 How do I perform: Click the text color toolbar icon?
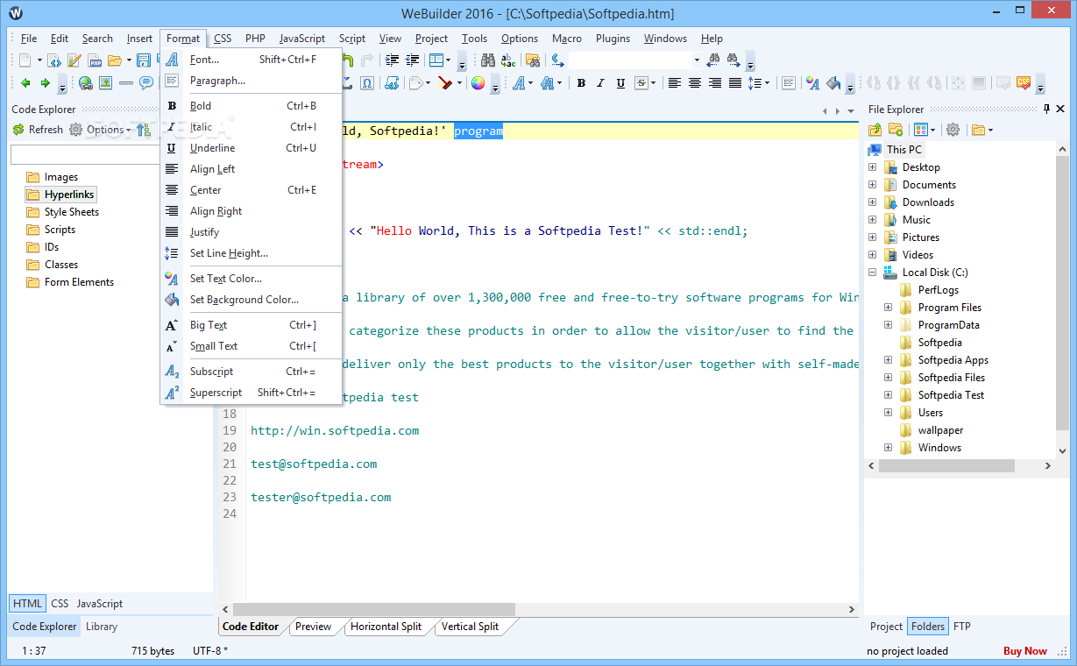click(x=813, y=83)
